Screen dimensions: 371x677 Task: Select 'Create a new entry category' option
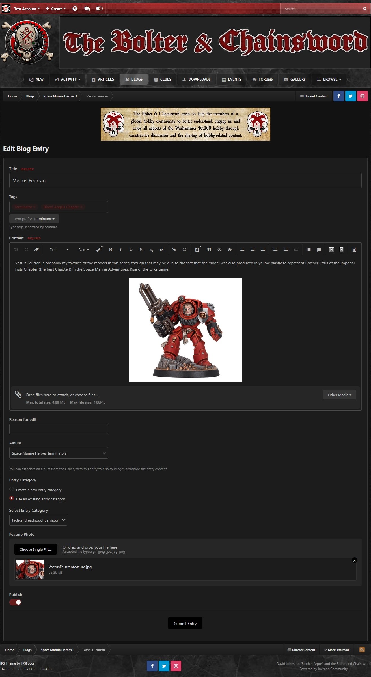click(x=12, y=489)
